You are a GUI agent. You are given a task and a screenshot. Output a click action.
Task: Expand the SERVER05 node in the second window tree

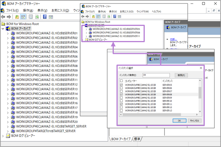click(x=86, y=29)
